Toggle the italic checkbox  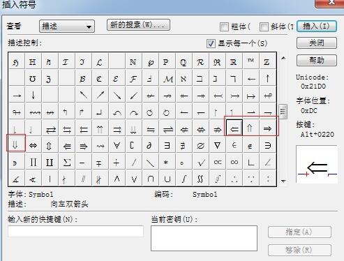click(264, 27)
